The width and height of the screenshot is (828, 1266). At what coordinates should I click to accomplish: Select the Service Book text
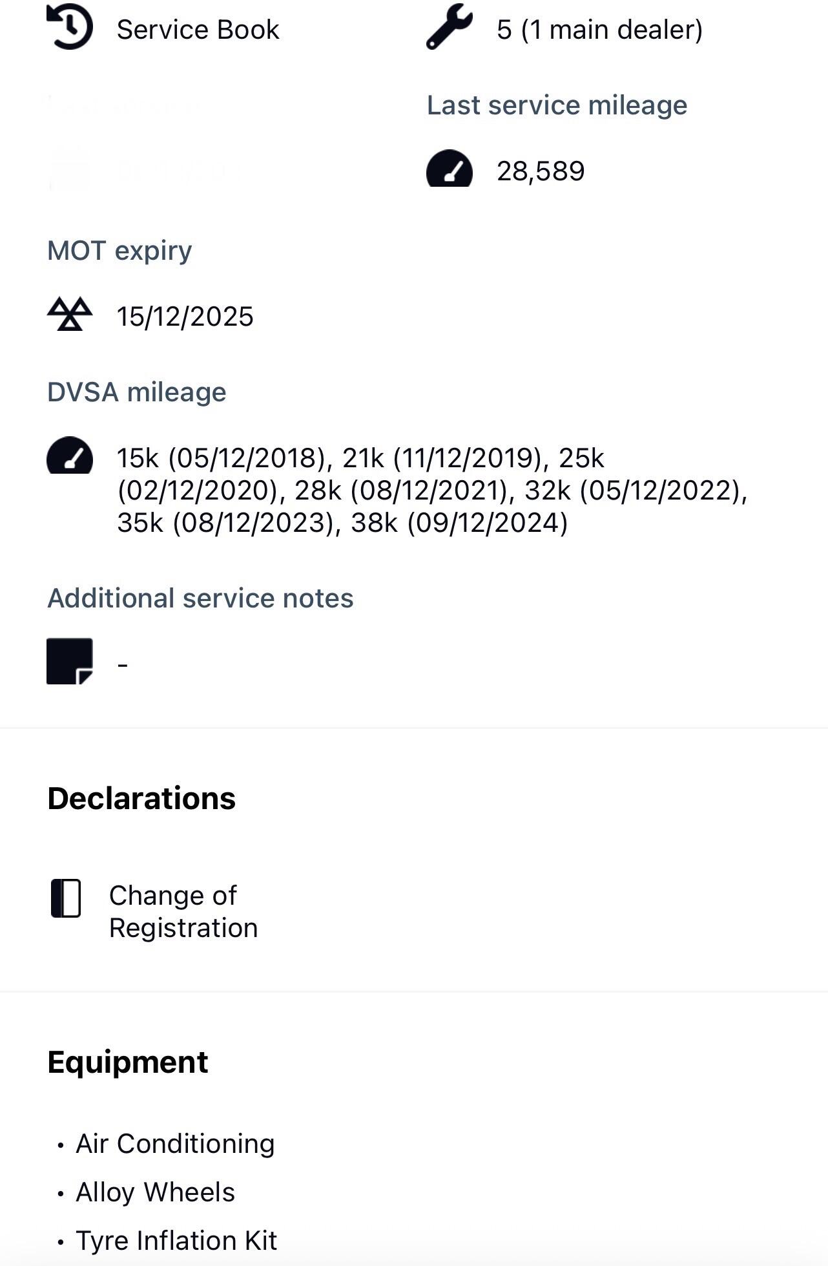[x=198, y=30]
